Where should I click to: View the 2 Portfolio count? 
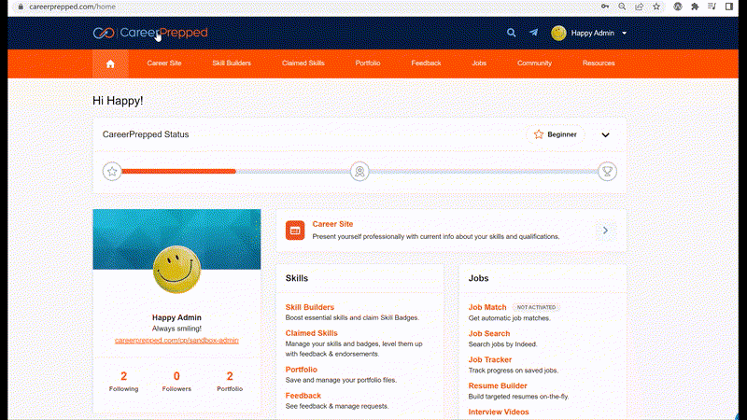[230, 382]
